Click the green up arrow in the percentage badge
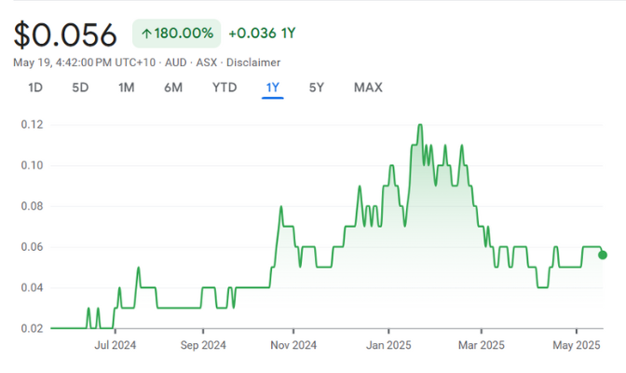Viewport: 626px width, 373px height. tap(147, 35)
